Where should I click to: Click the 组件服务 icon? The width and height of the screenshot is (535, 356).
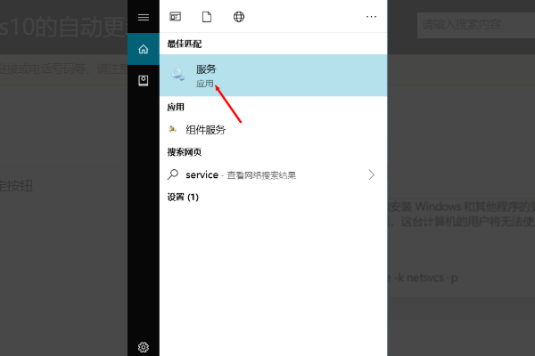(173, 129)
